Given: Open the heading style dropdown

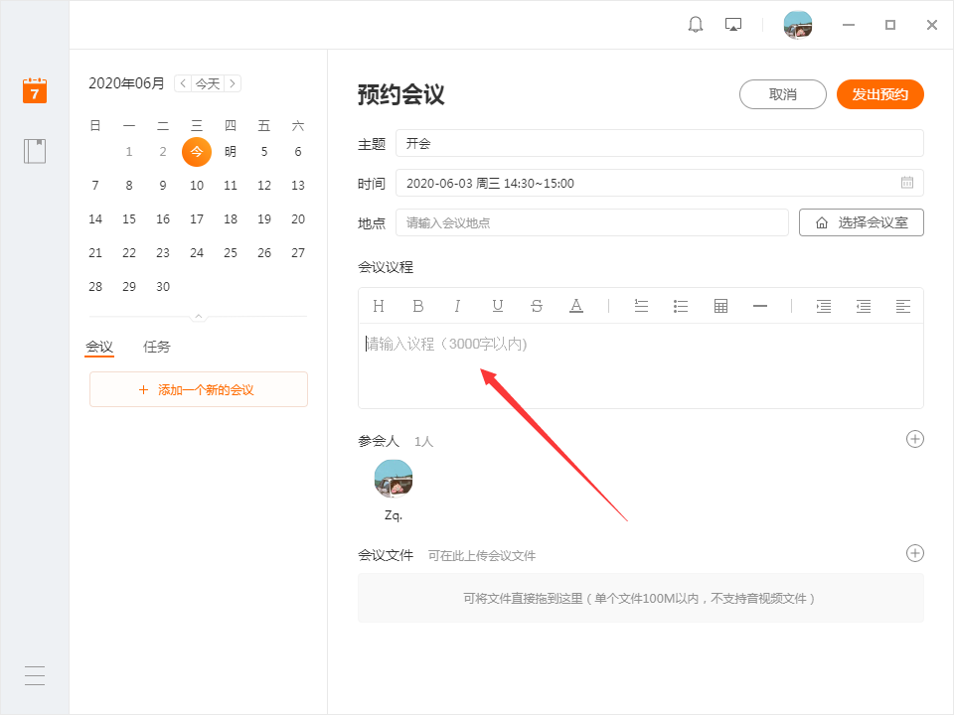Looking at the screenshot, I should (x=379, y=306).
